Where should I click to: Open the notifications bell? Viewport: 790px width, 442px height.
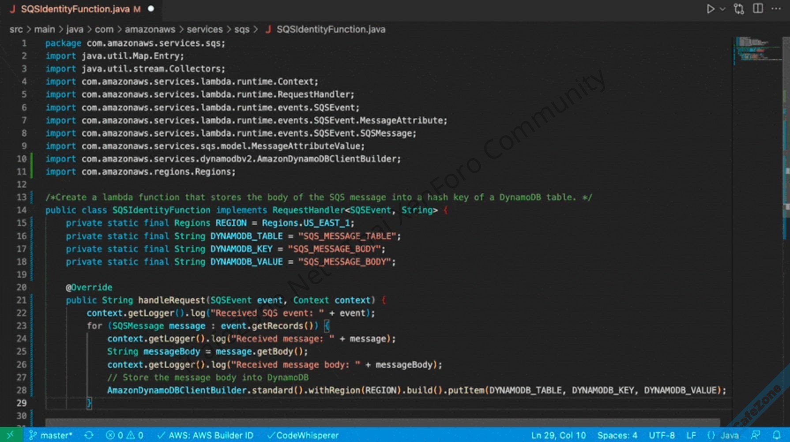(777, 435)
